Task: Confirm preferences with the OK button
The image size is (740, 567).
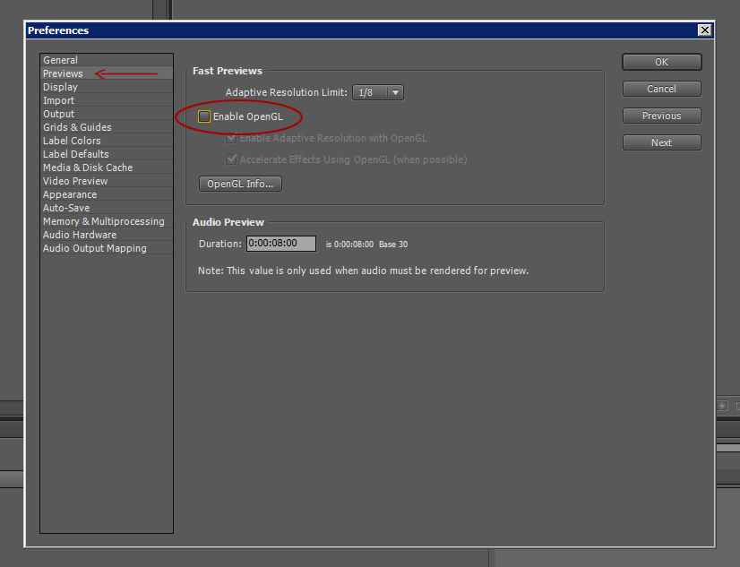Action: 662,62
